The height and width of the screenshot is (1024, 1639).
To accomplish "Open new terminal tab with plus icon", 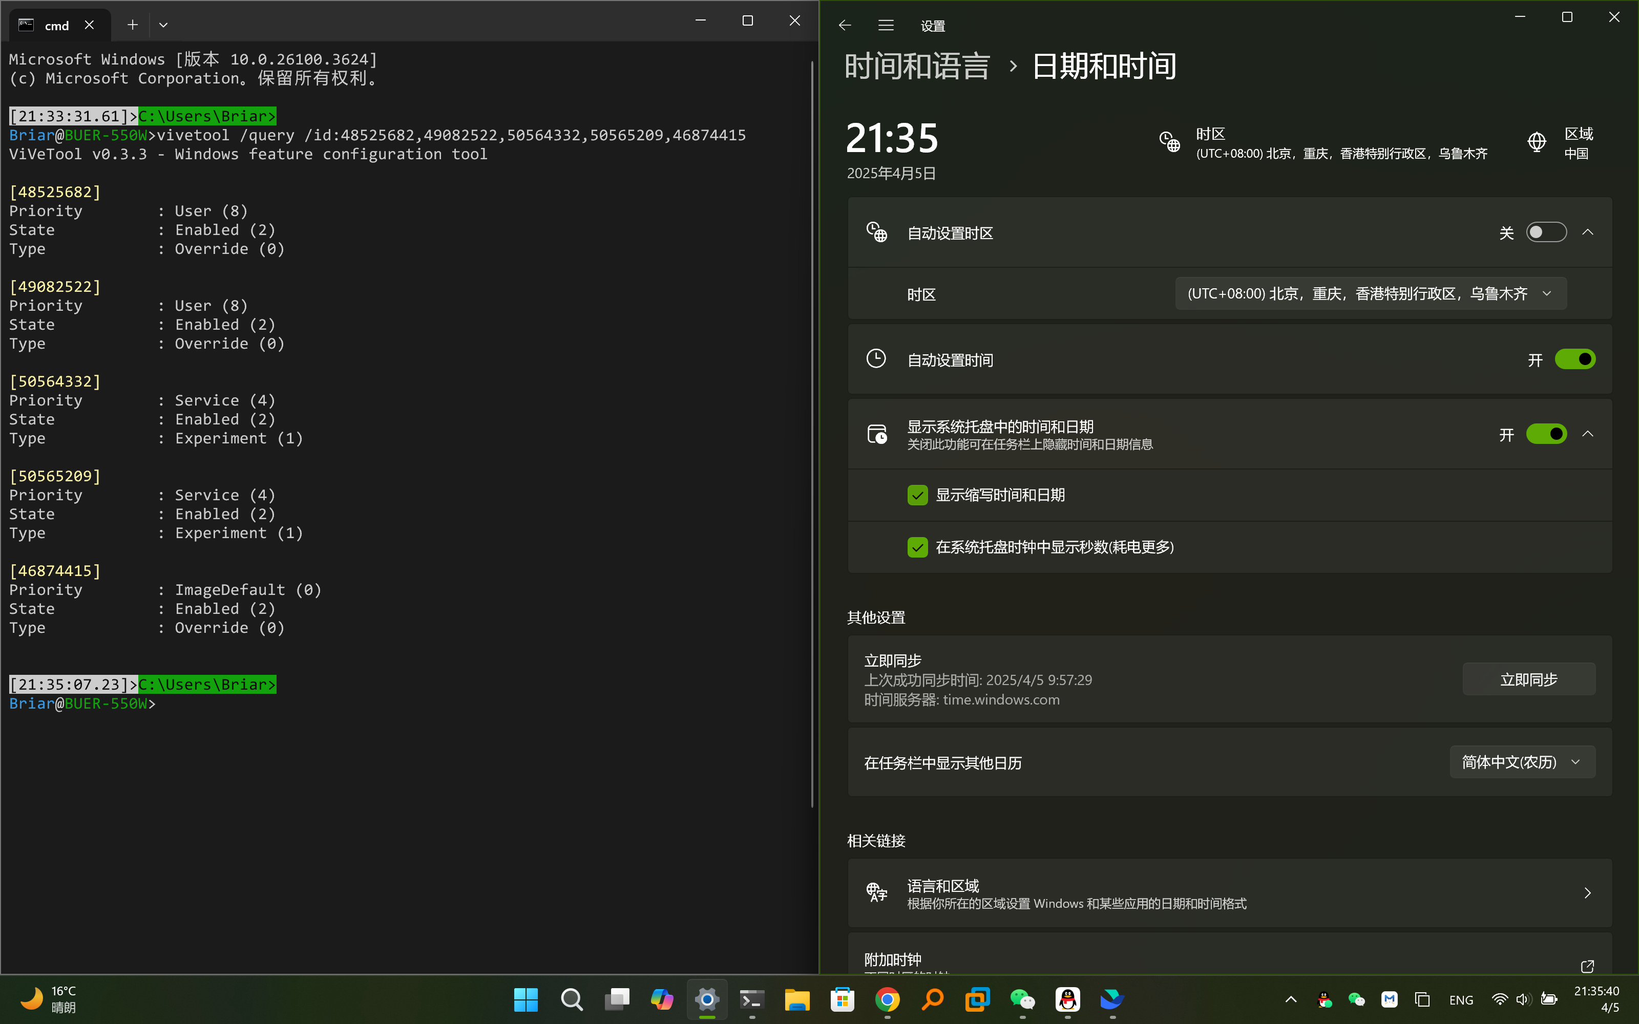I will click(133, 25).
